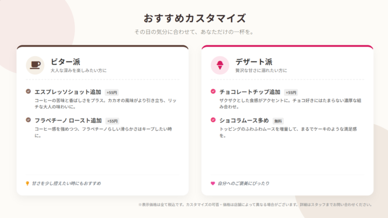Click description starting コーヒー感を強めつつ

click(x=103, y=132)
